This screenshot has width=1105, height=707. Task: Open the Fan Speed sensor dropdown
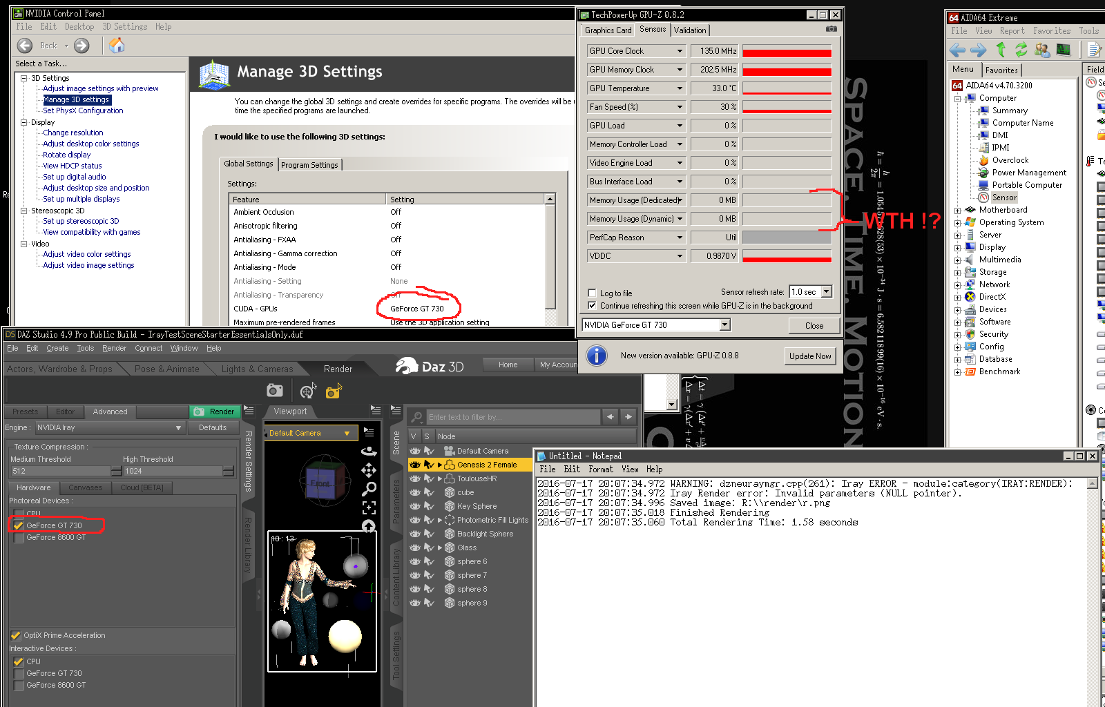(680, 107)
